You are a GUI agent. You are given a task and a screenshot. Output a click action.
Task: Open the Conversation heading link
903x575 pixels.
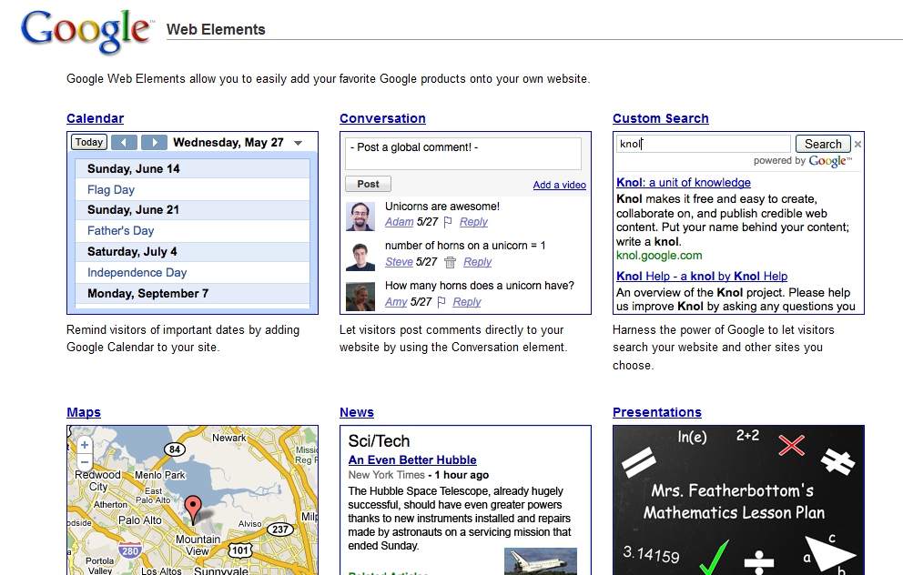pos(382,118)
